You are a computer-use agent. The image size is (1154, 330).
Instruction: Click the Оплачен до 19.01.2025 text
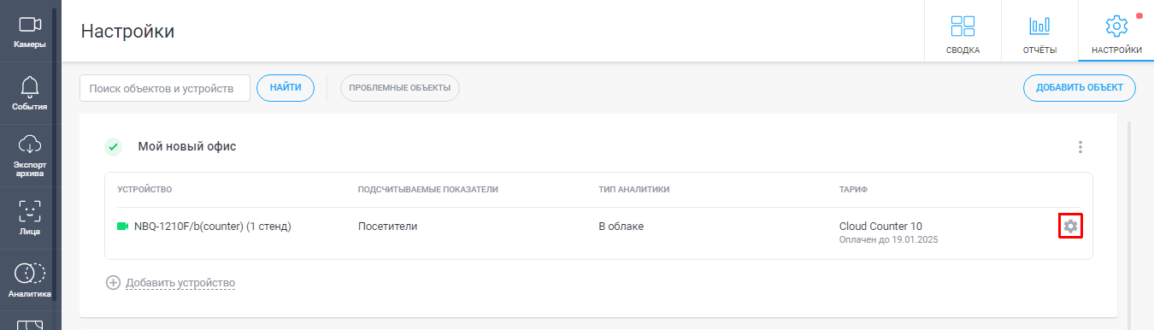889,240
